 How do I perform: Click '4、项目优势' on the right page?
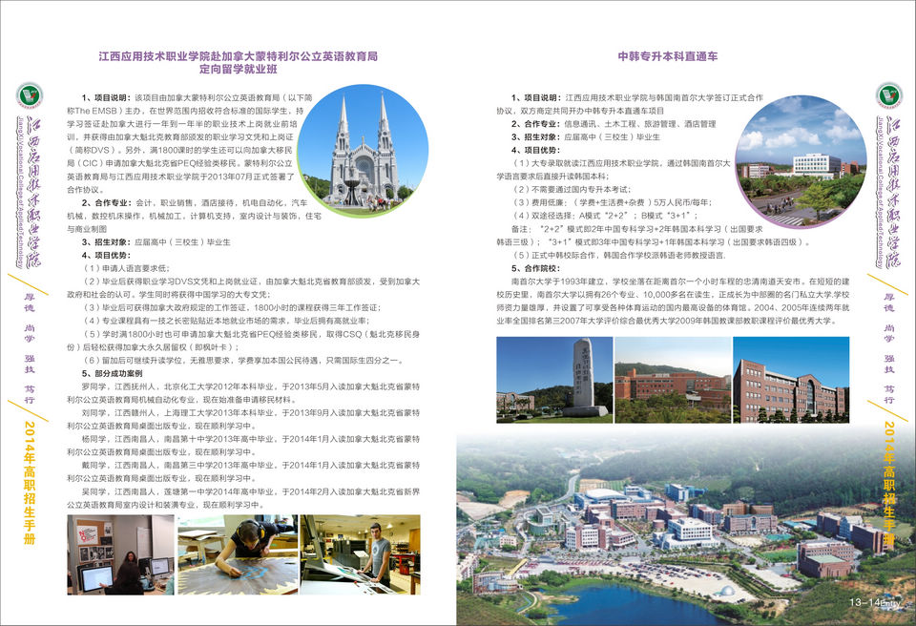(535, 150)
